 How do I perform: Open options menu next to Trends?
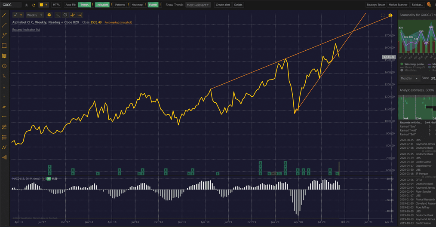pyautogui.click(x=92, y=5)
